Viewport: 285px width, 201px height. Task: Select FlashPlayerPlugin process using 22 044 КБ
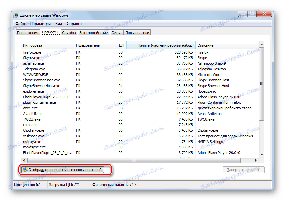click(140, 97)
